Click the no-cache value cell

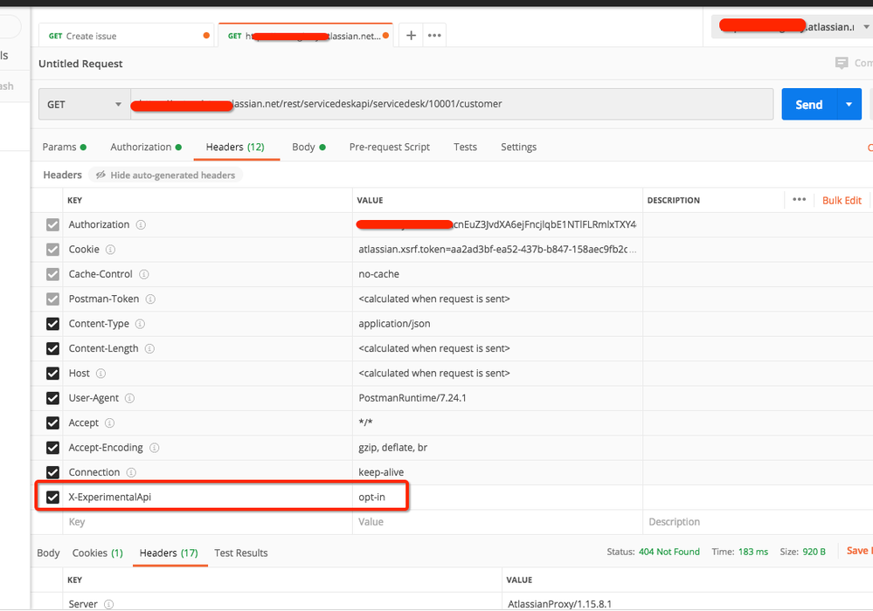[497, 274]
